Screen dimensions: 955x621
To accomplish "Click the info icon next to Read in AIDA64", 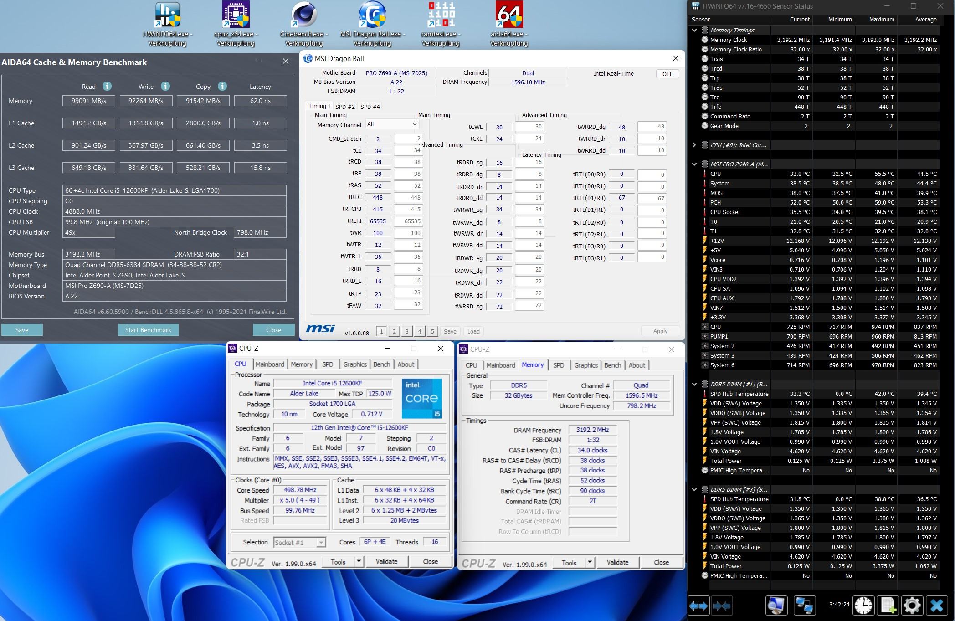I will click(x=107, y=86).
